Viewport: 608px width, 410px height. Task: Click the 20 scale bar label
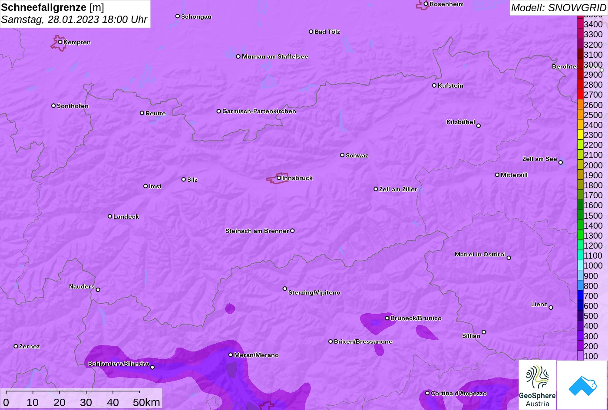coord(59,402)
